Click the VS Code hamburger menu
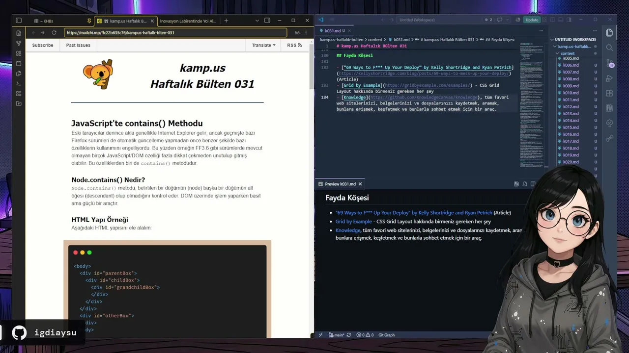Image resolution: width=629 pixels, height=353 pixels. 331,20
